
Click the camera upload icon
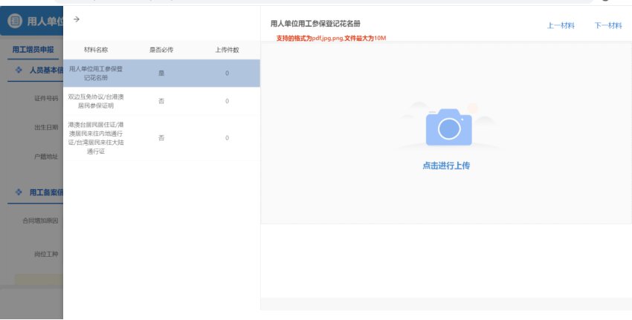tap(448, 127)
